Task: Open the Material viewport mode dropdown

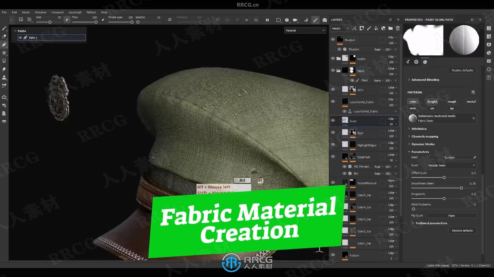Action: point(305,30)
